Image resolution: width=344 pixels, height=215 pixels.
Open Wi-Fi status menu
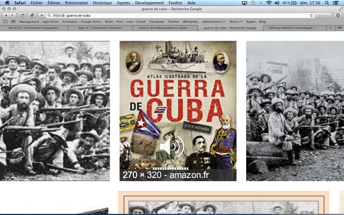[269, 3]
